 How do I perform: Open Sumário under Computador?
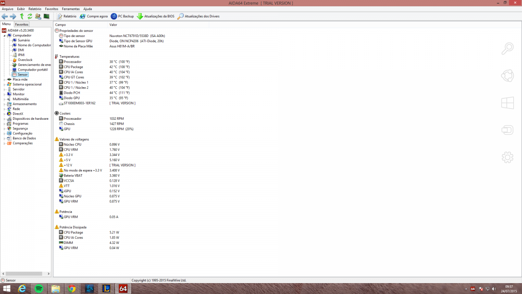[x=23, y=40]
